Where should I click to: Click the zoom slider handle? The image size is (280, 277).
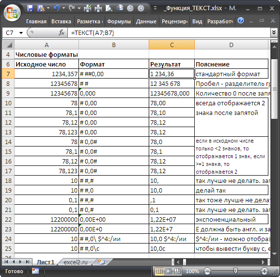click(235, 271)
